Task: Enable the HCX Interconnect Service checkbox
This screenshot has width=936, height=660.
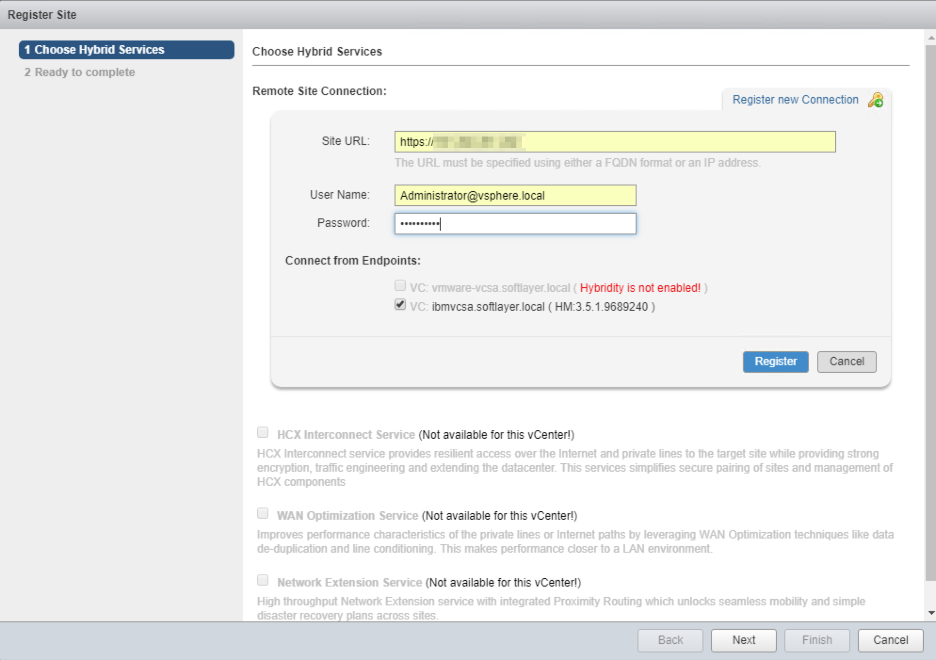Action: coord(263,432)
